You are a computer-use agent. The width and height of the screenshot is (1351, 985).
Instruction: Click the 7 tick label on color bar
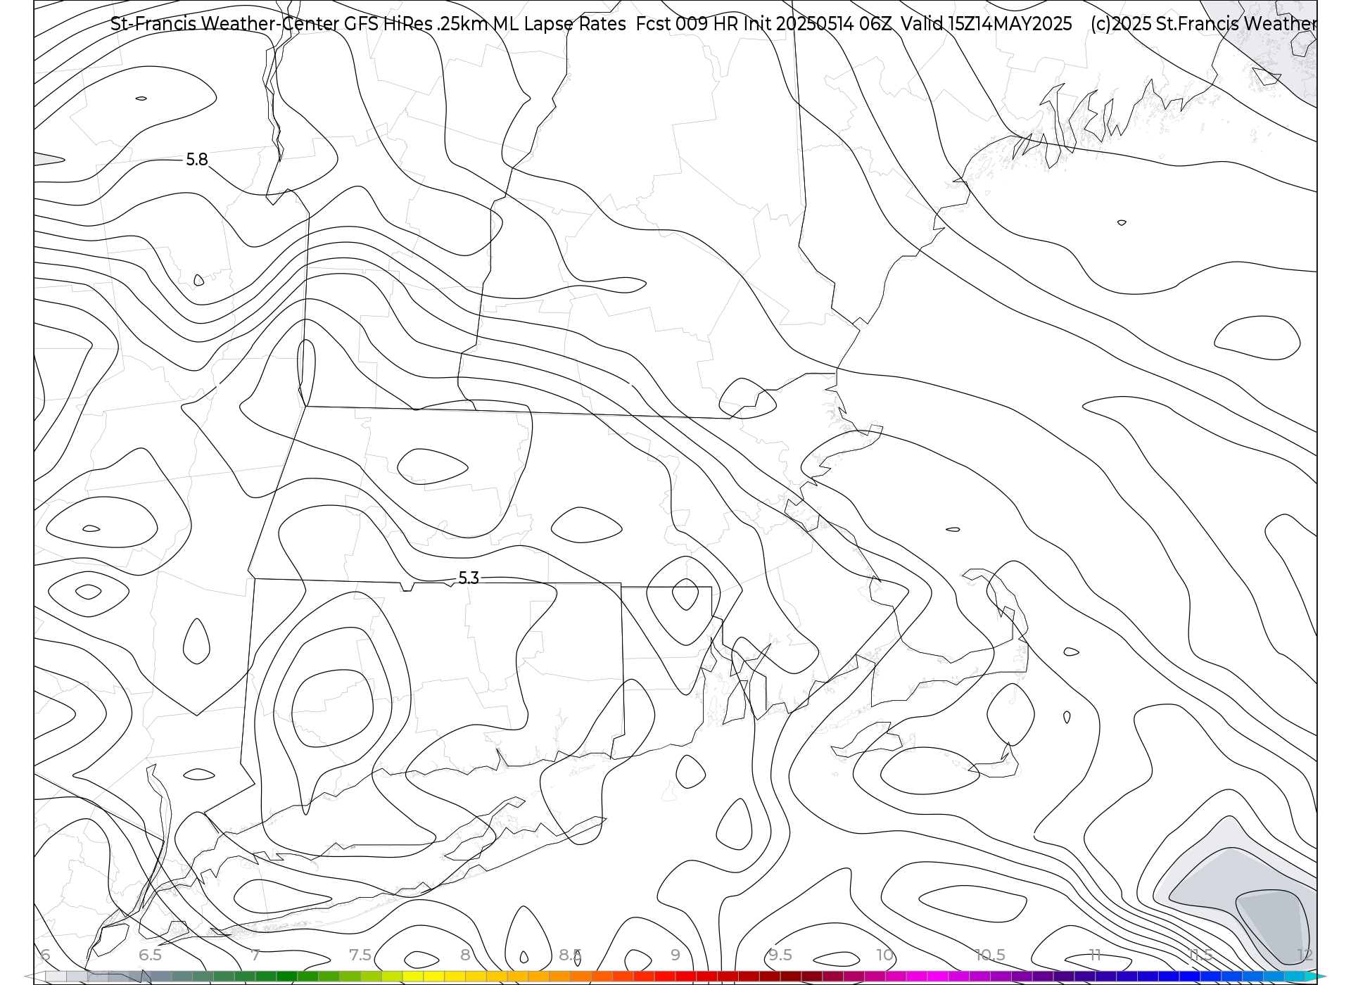255,955
